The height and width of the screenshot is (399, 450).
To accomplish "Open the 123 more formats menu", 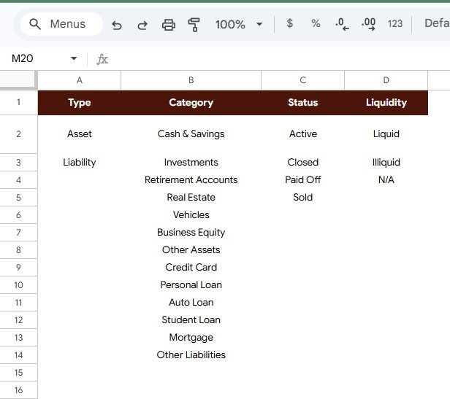I will tap(395, 23).
